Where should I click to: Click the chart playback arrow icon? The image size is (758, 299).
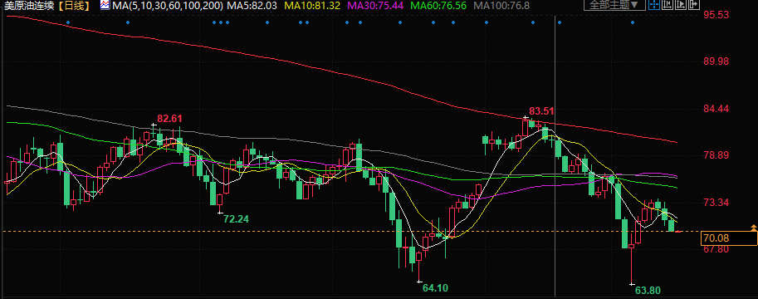coord(681,4)
